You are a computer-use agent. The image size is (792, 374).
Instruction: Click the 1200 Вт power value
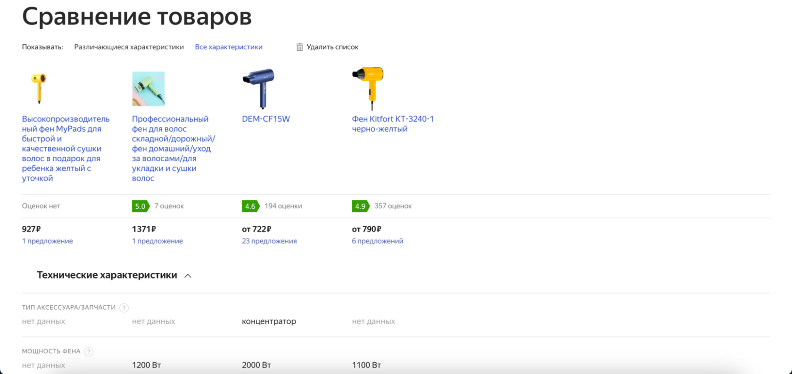click(x=146, y=365)
